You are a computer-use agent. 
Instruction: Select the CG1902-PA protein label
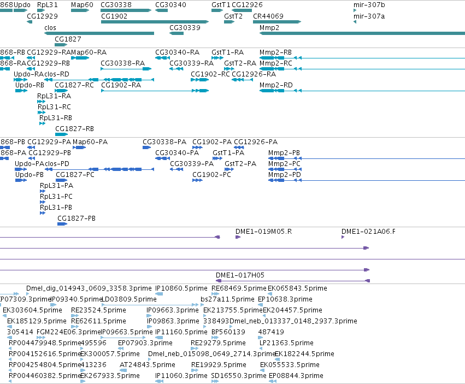[x=212, y=143]
